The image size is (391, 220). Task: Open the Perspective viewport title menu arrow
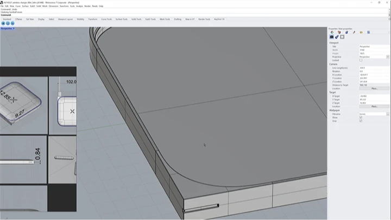(14, 29)
